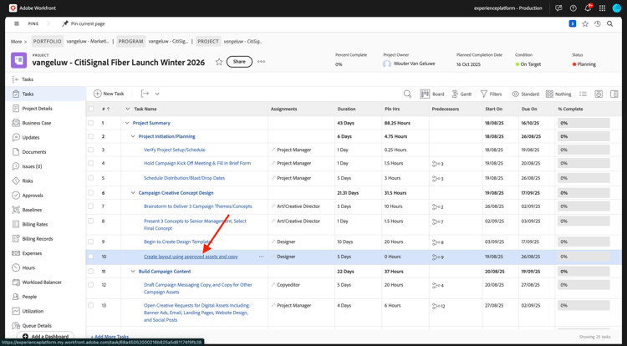This screenshot has width=627, height=346.
Task: Click the Share button
Action: click(x=239, y=62)
